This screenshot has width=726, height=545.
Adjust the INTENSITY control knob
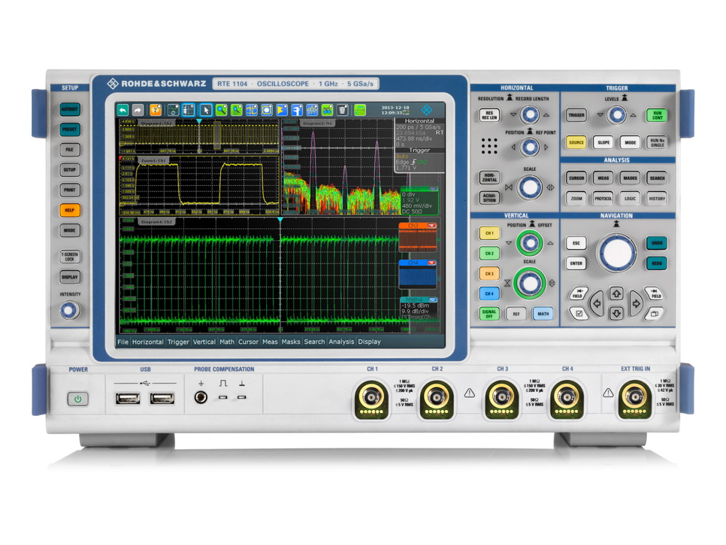pyautogui.click(x=70, y=310)
